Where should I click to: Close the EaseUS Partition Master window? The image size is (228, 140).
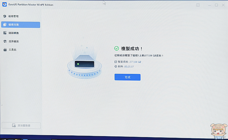click(223, 5)
